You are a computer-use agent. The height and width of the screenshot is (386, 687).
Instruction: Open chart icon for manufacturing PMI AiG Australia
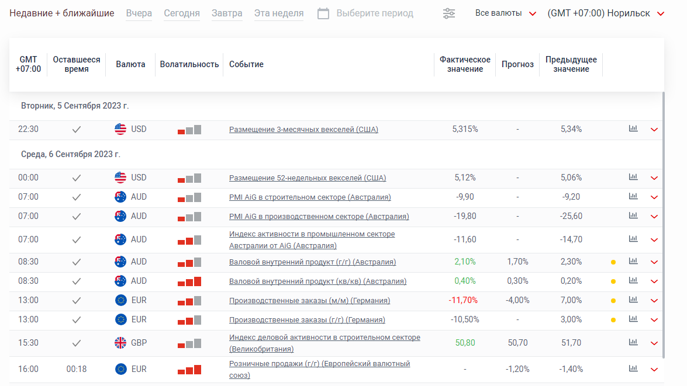[633, 215]
